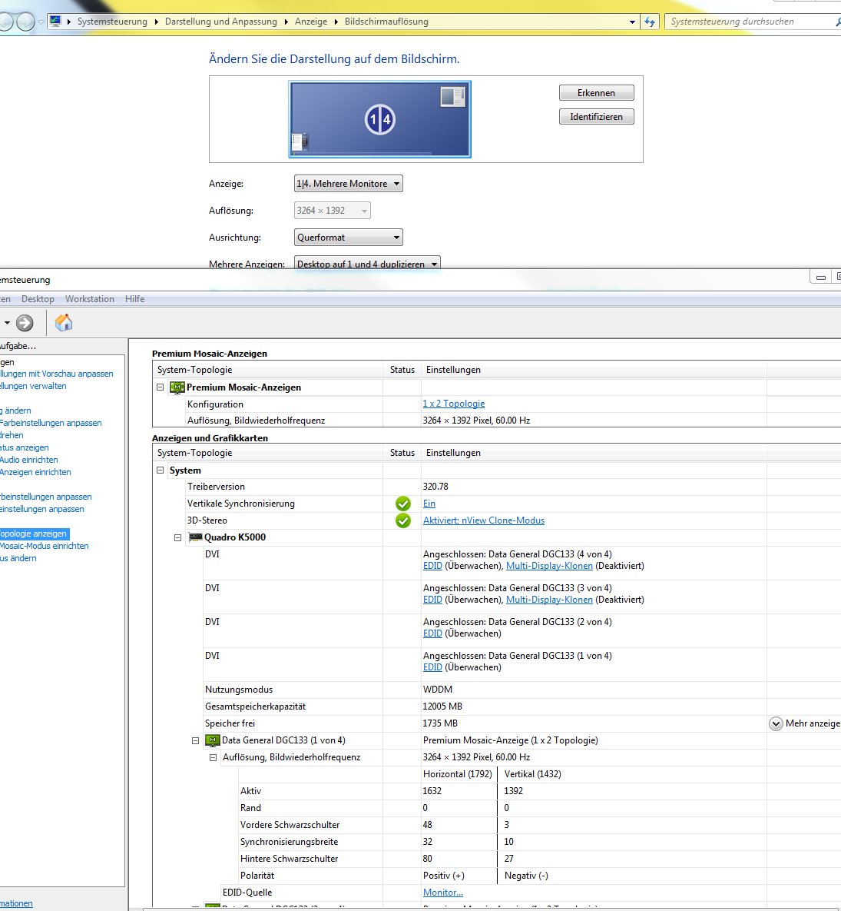The width and height of the screenshot is (841, 911).
Task: Open the Ausrichtung dropdown
Action: pos(348,237)
